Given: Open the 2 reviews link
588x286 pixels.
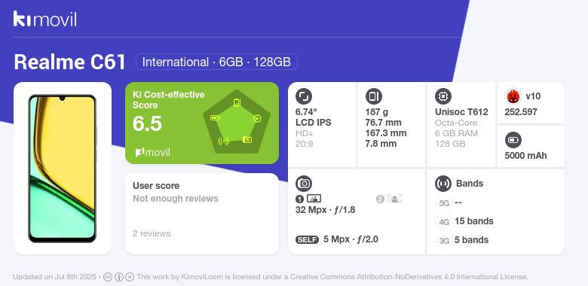Looking at the screenshot, I should [x=152, y=233].
